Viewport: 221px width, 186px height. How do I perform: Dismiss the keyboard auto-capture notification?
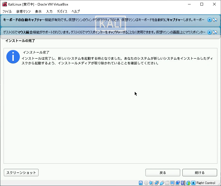209,20
